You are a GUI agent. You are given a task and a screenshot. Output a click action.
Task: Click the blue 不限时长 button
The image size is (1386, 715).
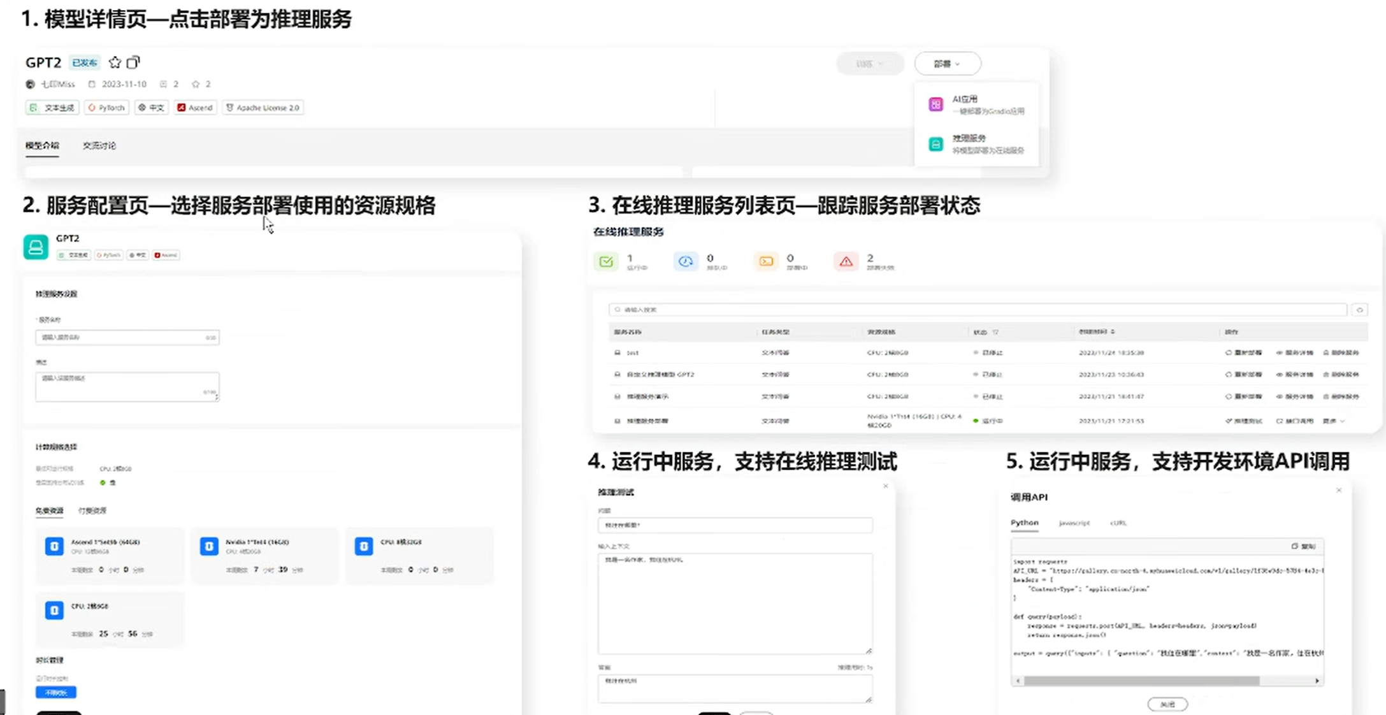click(x=56, y=692)
